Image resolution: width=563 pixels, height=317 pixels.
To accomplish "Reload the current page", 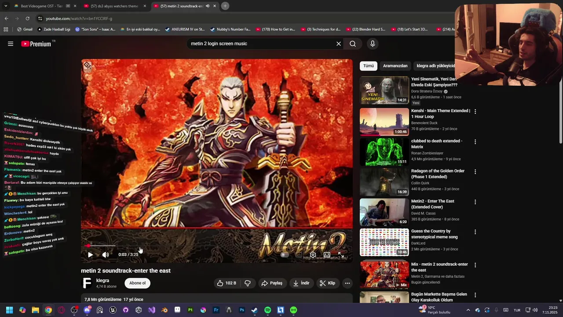I will pyautogui.click(x=27, y=18).
